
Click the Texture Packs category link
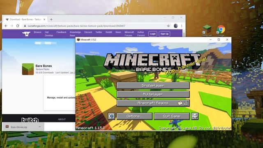pos(42,69)
